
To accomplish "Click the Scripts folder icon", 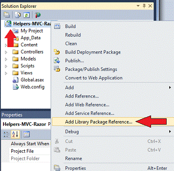I will (16, 66).
